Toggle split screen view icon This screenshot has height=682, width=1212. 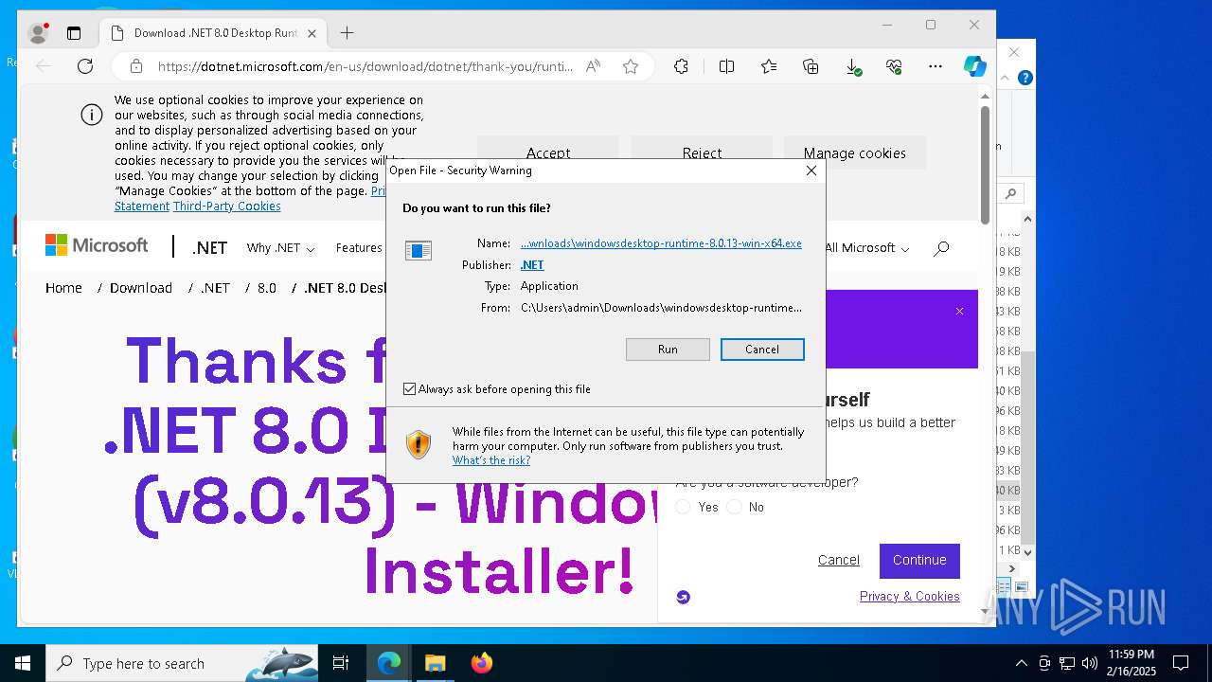tap(726, 66)
